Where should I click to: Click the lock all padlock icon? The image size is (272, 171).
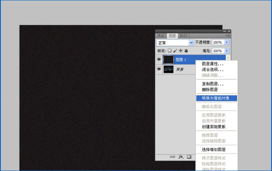[186, 51]
